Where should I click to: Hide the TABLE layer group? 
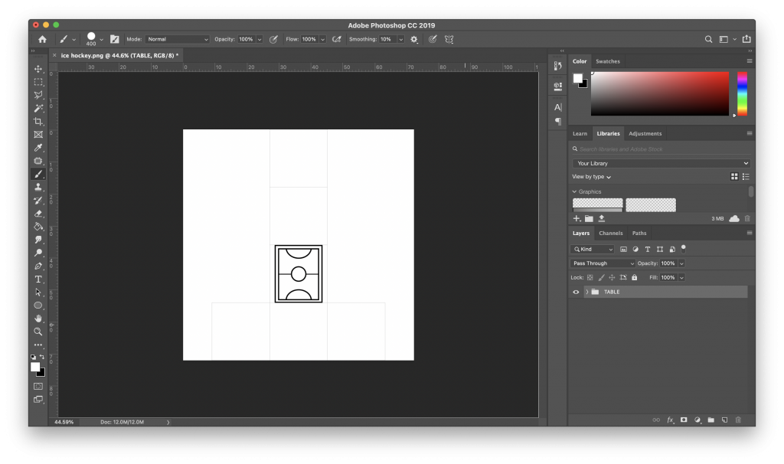[577, 292]
